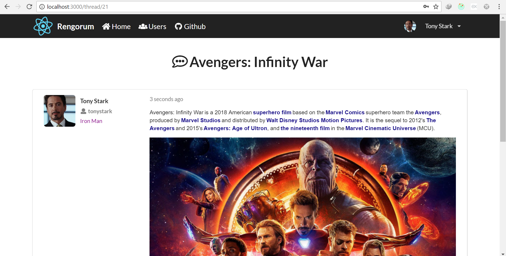
Task: Open the Rengorum brand link
Action: [75, 26]
